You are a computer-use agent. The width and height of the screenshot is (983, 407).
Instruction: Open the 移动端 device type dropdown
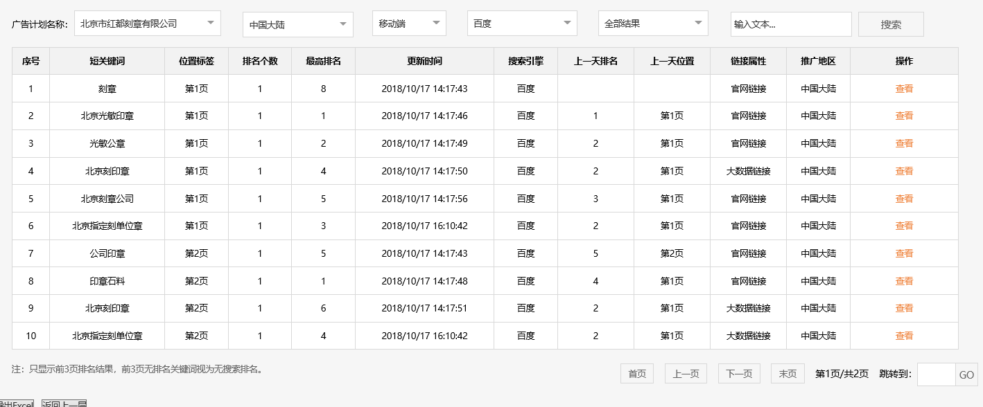pyautogui.click(x=408, y=23)
